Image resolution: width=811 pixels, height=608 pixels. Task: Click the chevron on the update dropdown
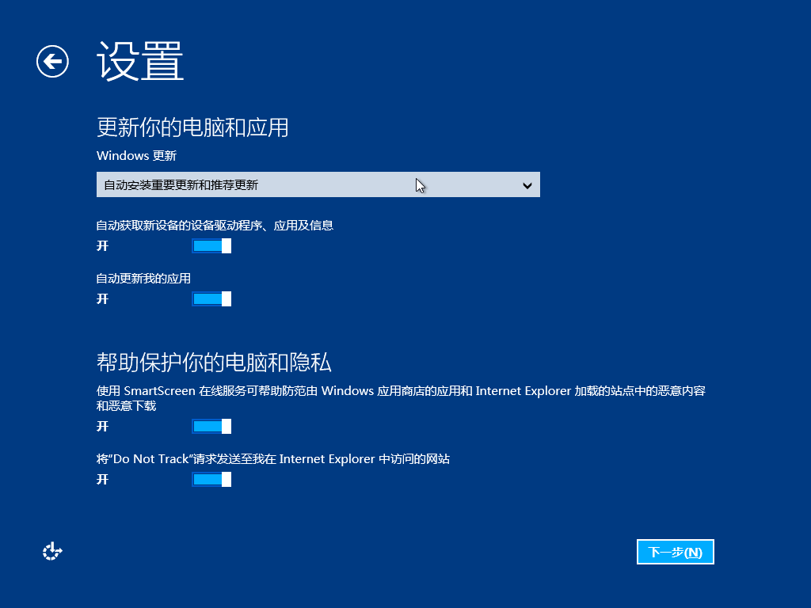coord(527,184)
